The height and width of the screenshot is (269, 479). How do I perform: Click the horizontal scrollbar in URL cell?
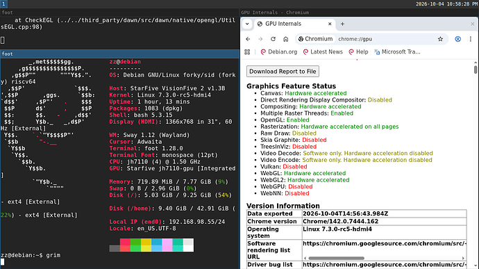coord(336,259)
